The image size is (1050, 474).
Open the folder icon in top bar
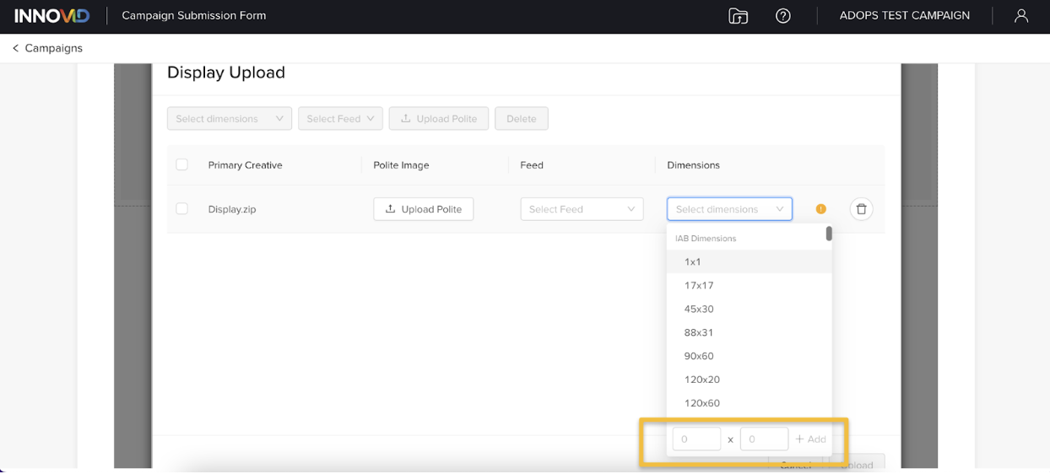click(739, 16)
